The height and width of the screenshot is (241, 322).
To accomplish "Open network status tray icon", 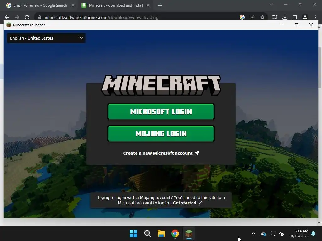I will click(273, 233).
